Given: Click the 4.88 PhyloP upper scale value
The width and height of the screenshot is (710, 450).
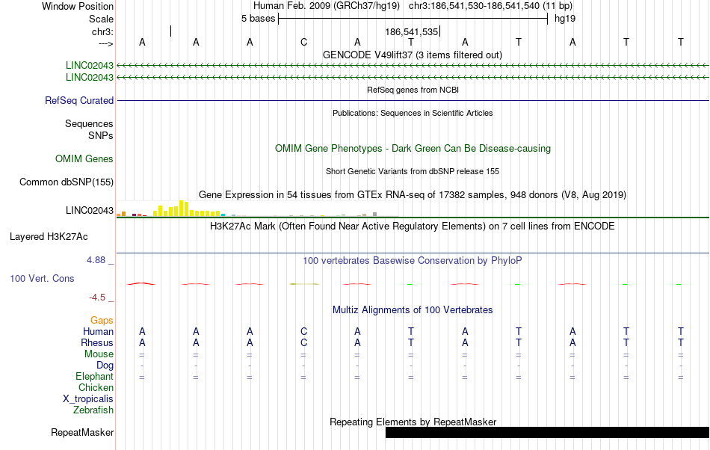Looking at the screenshot, I should click(x=96, y=260).
